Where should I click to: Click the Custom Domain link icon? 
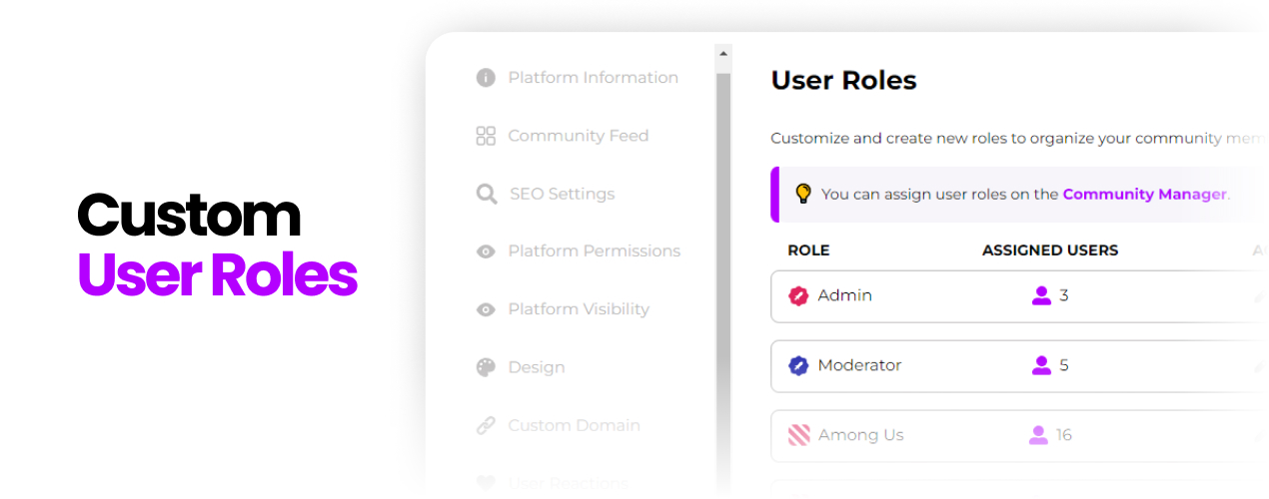pos(486,425)
